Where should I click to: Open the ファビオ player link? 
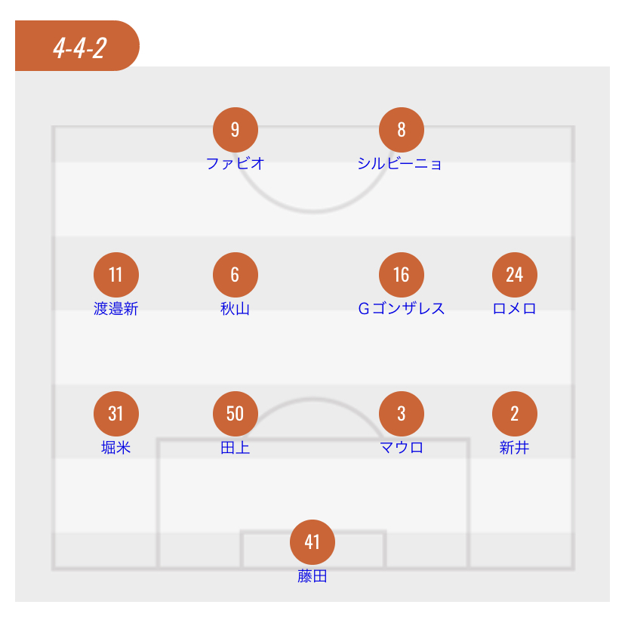click(236, 163)
